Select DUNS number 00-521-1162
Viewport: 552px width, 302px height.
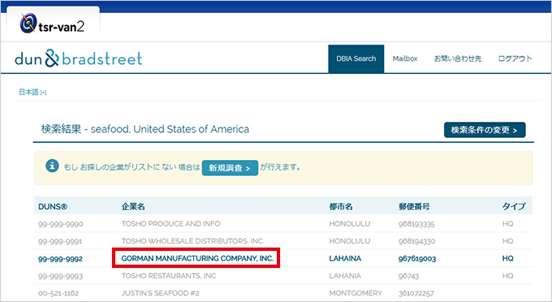[58, 293]
